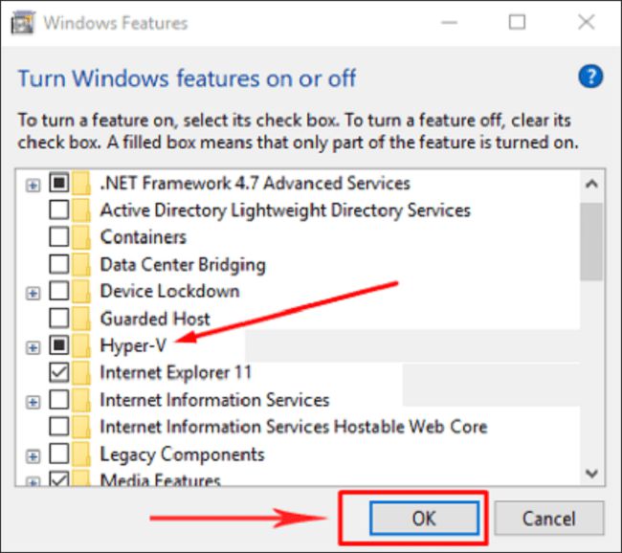Check Active Directory Lightweight Directory Services box
Image resolution: width=622 pixels, height=553 pixels.
click(x=59, y=210)
